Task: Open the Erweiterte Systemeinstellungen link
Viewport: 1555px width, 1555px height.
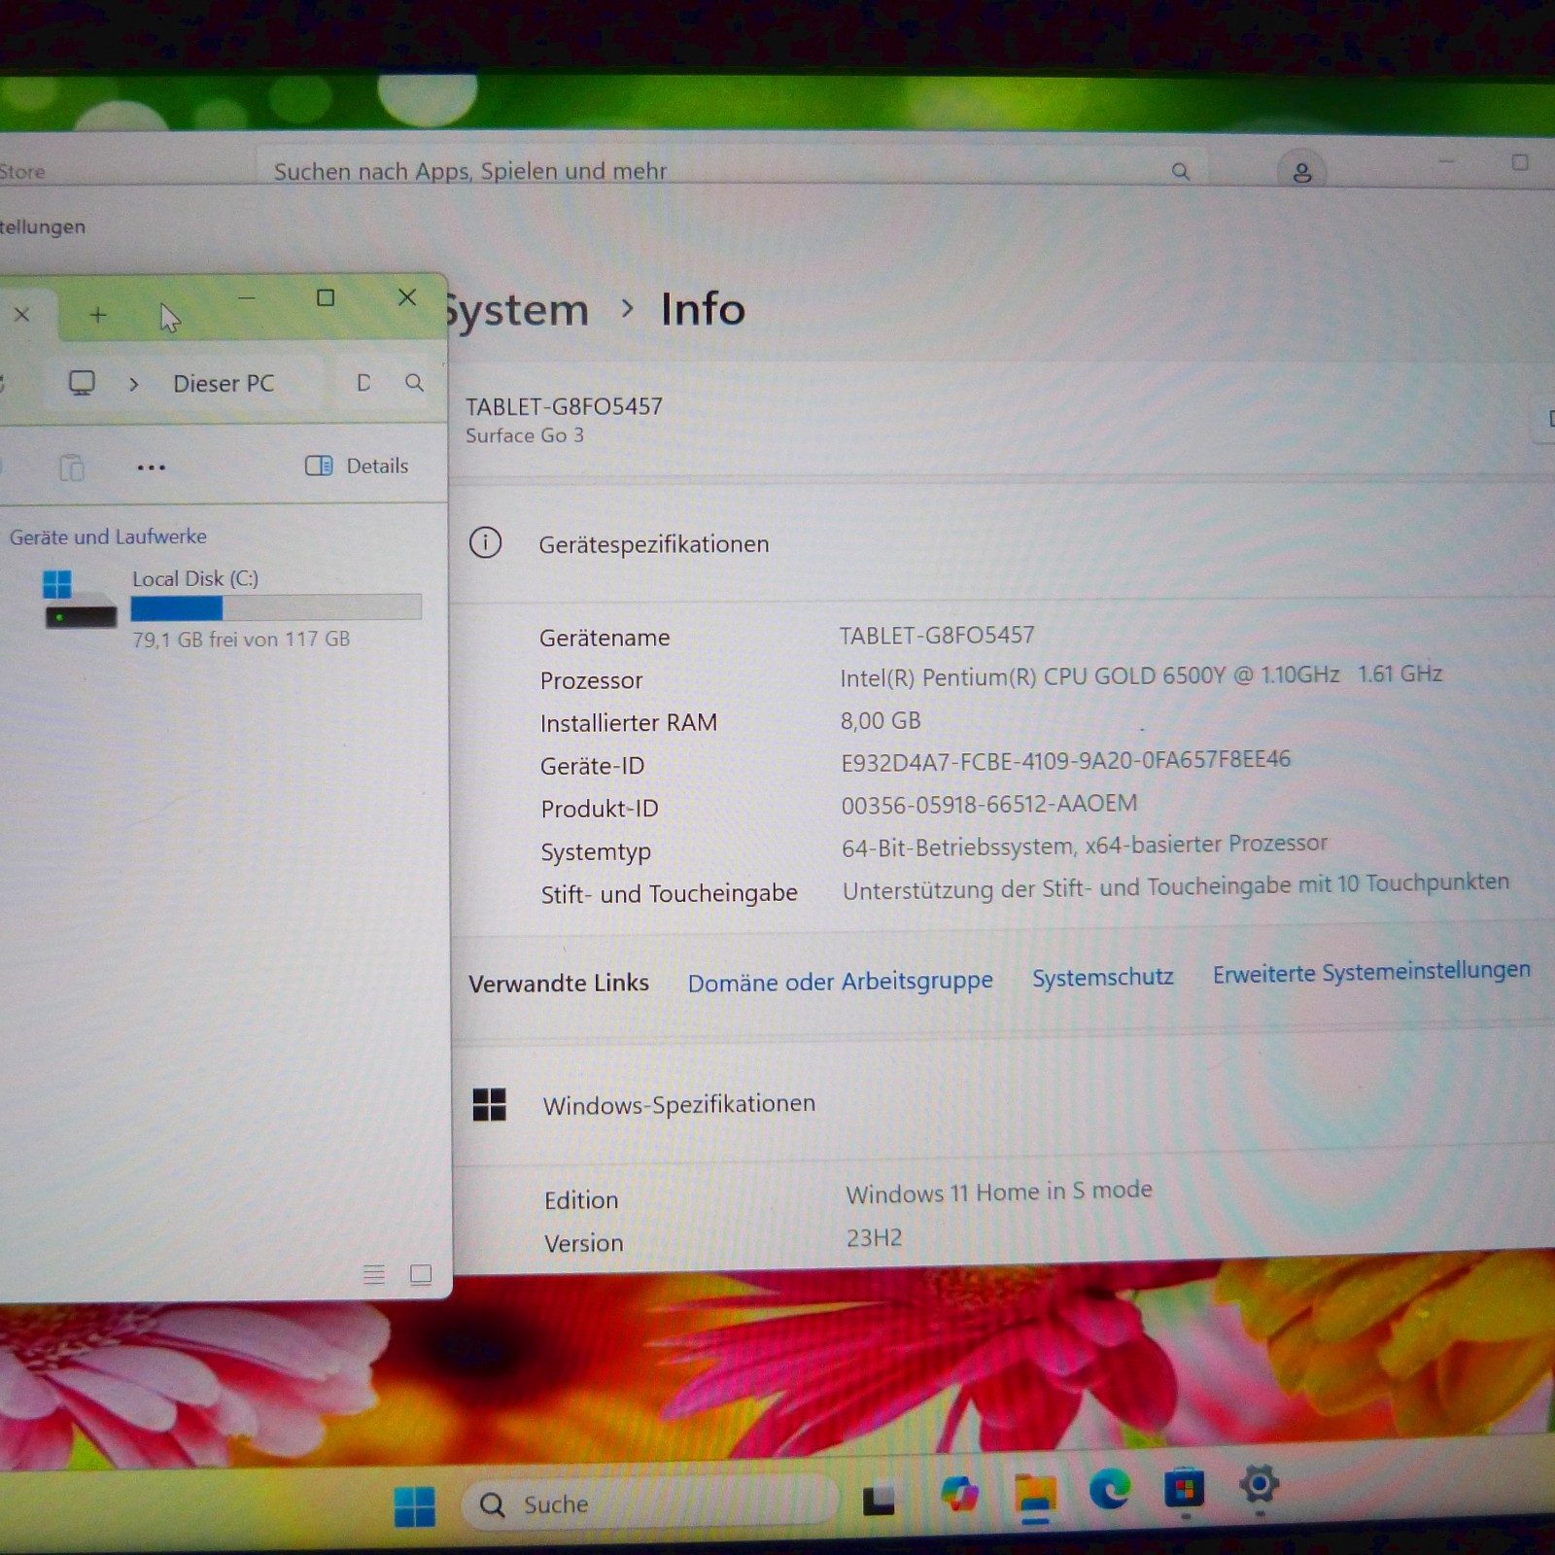Action: pyautogui.click(x=1371, y=972)
